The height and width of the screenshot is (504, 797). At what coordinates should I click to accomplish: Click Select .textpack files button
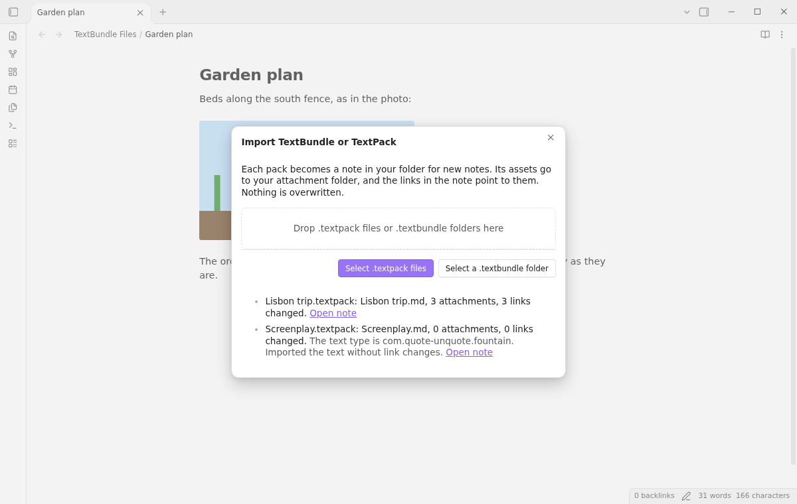click(386, 269)
